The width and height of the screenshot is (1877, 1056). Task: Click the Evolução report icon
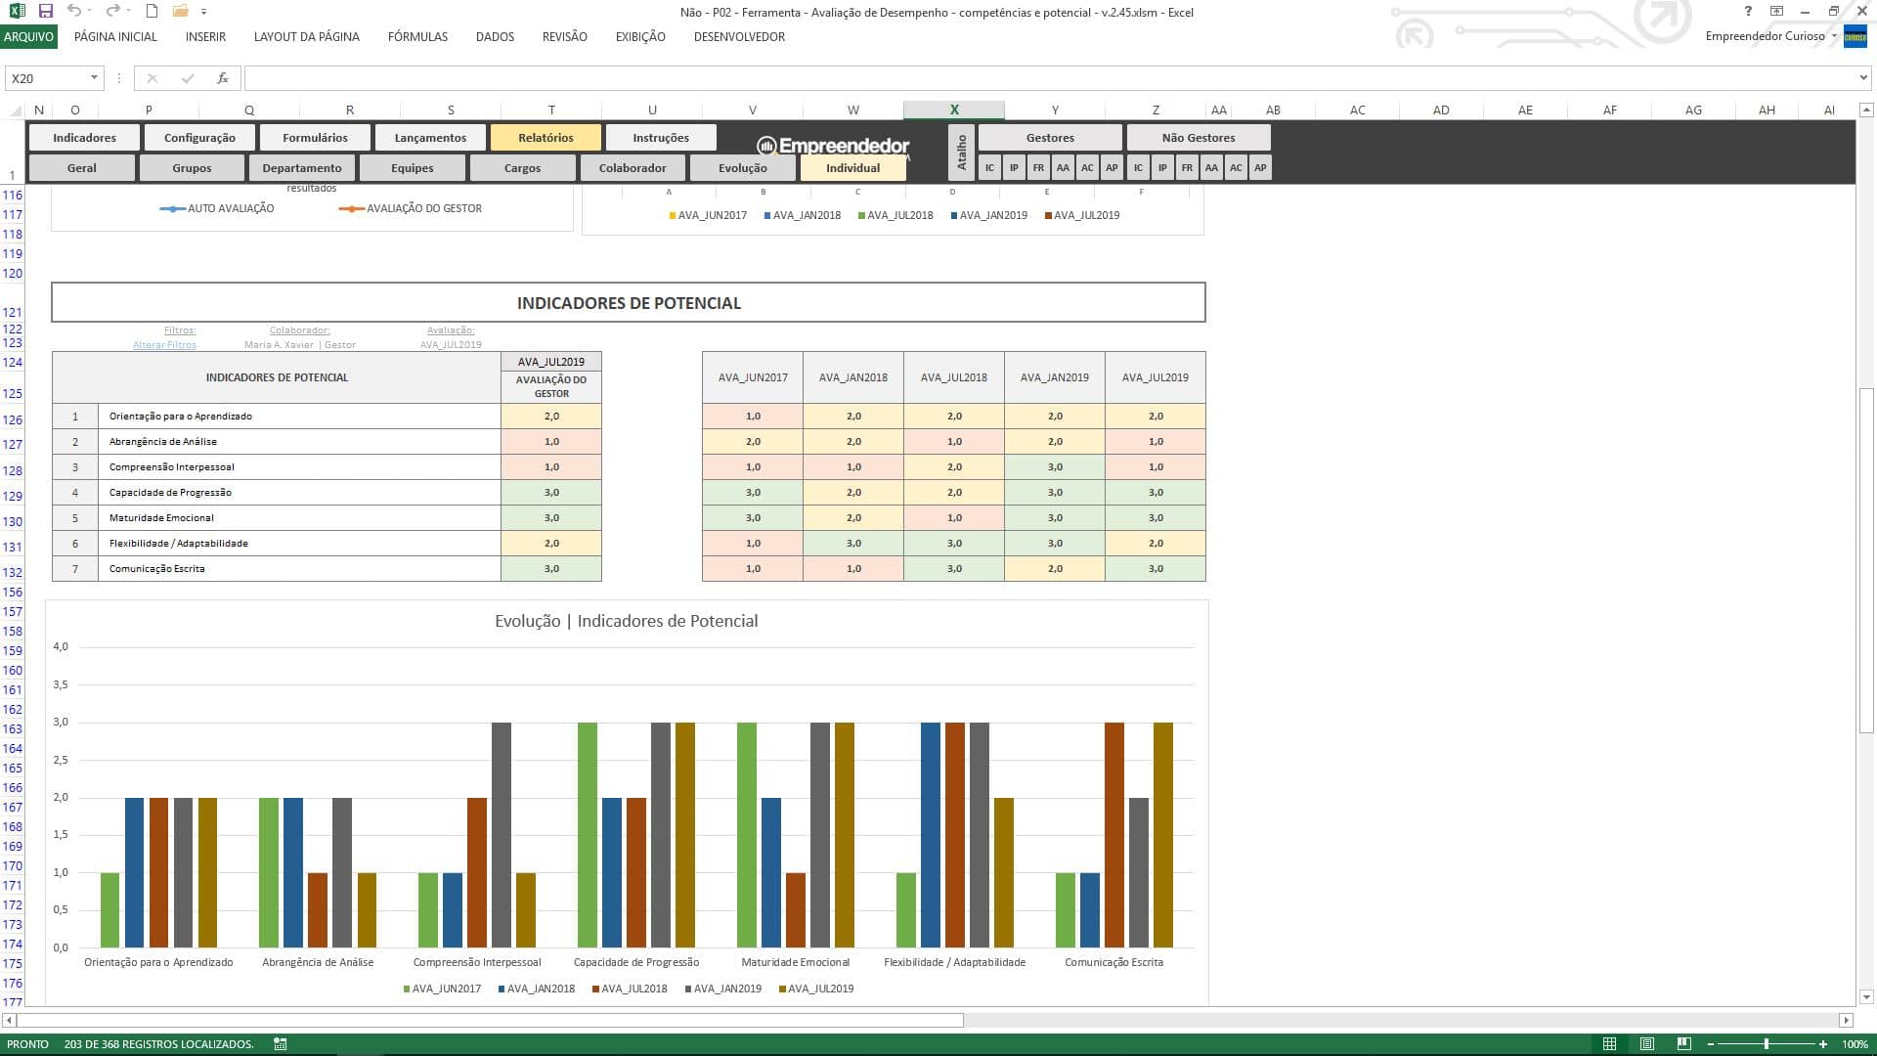coord(743,167)
